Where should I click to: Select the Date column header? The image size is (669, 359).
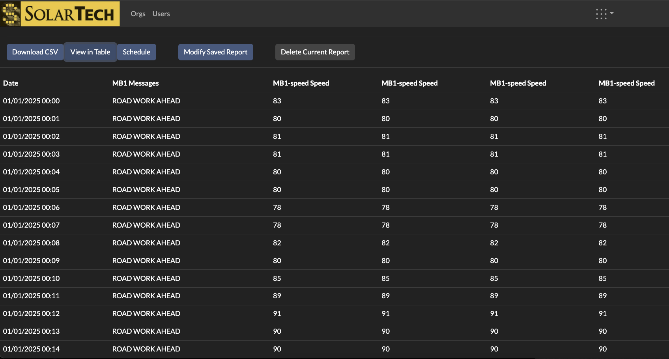click(x=11, y=83)
